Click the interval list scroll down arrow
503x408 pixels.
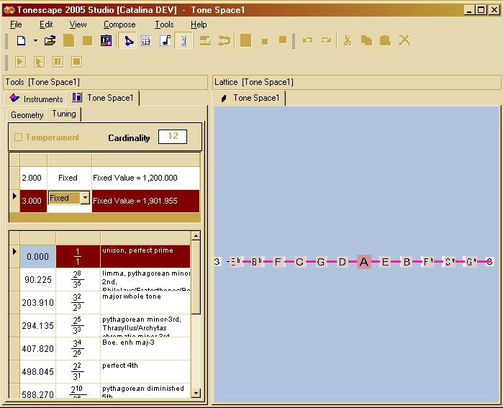click(x=196, y=393)
